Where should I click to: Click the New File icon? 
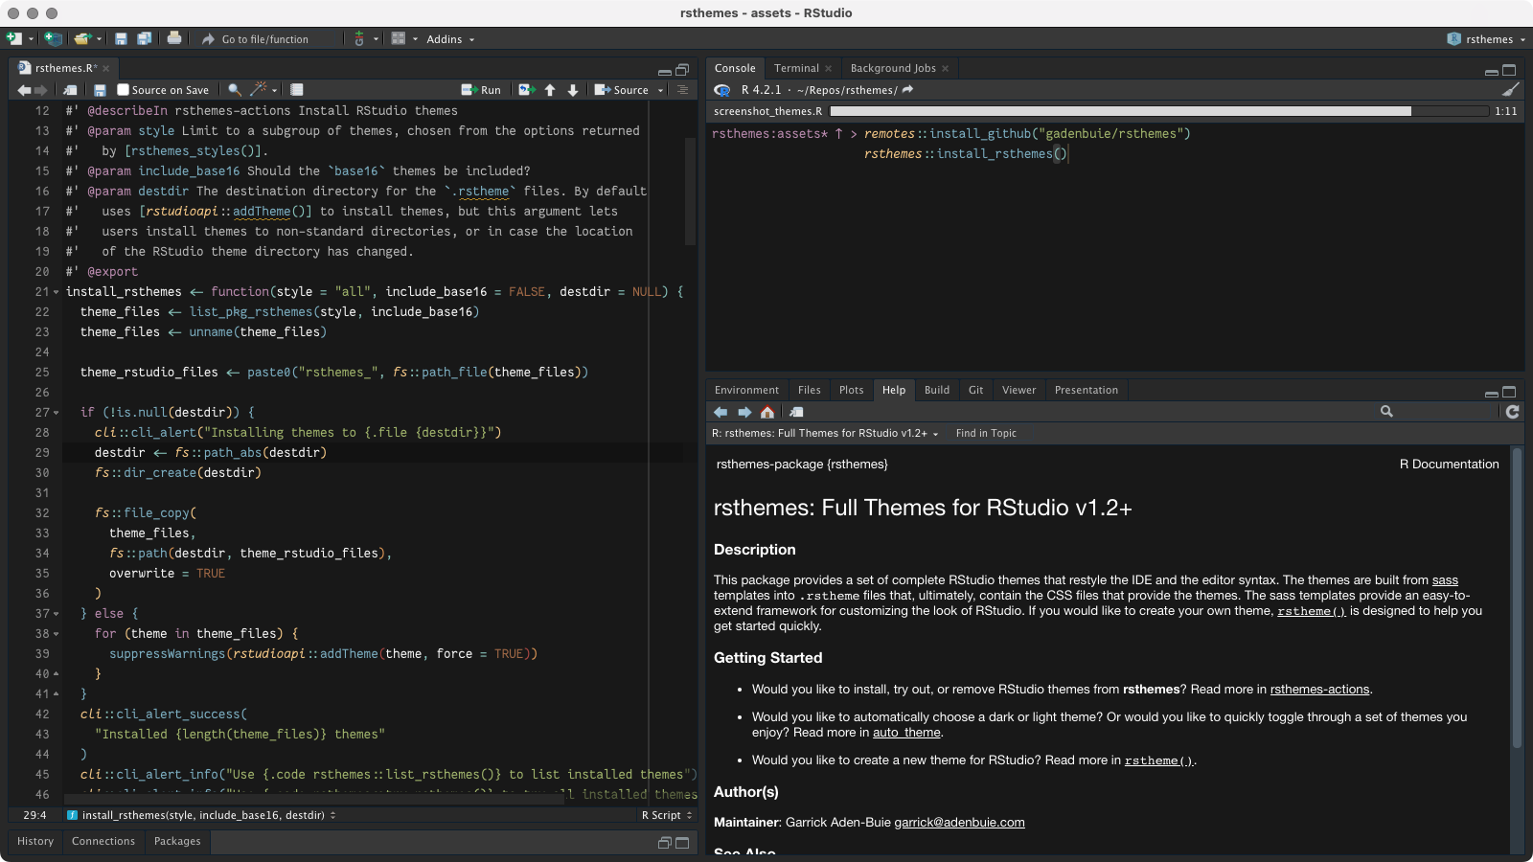(13, 38)
